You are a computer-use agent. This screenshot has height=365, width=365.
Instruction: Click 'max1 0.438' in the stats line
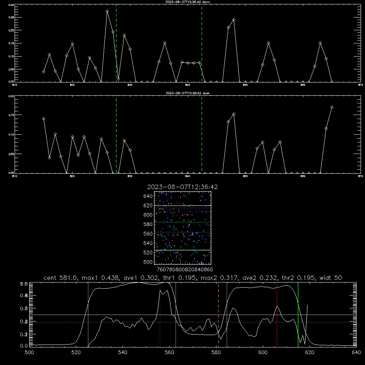click(x=100, y=278)
